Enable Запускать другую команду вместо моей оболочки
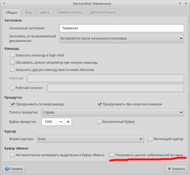This screenshot has width=190, height=175. pyautogui.click(x=12, y=70)
